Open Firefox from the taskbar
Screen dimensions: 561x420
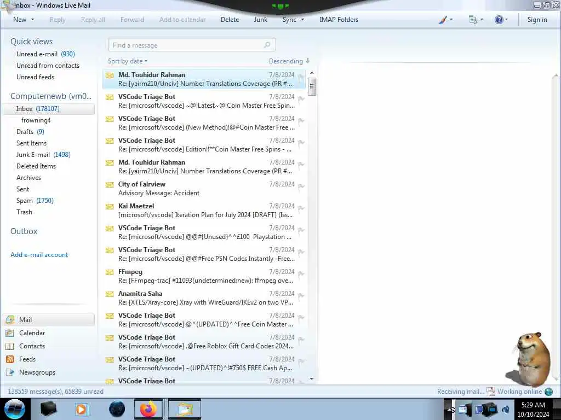148,409
